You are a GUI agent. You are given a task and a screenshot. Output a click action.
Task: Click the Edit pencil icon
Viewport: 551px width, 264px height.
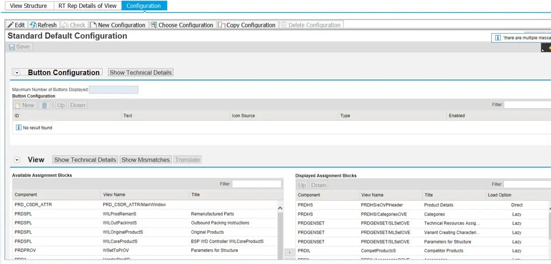coord(11,25)
